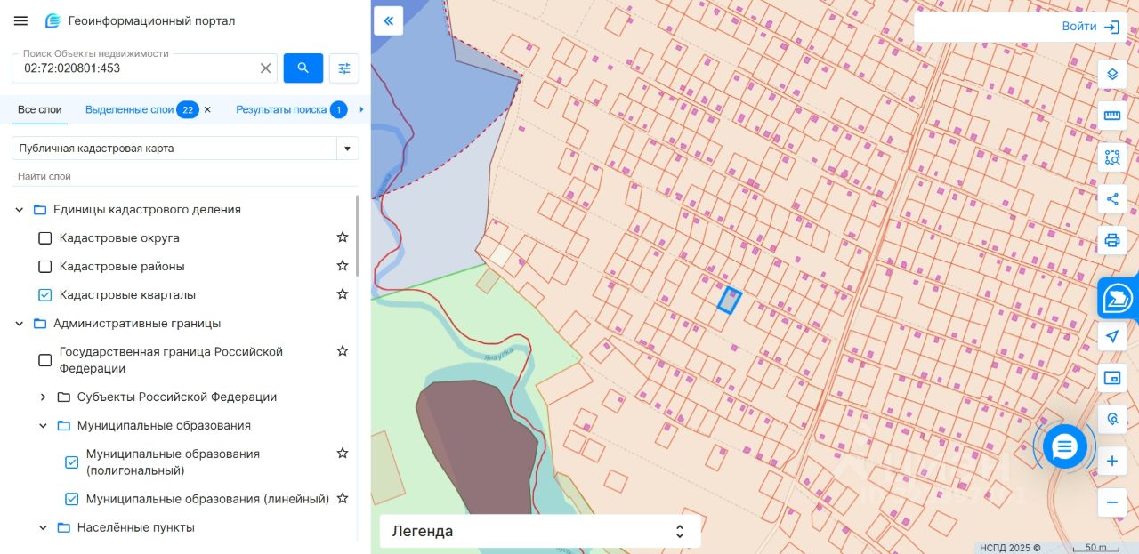Collapse Административные границы group

[19, 324]
